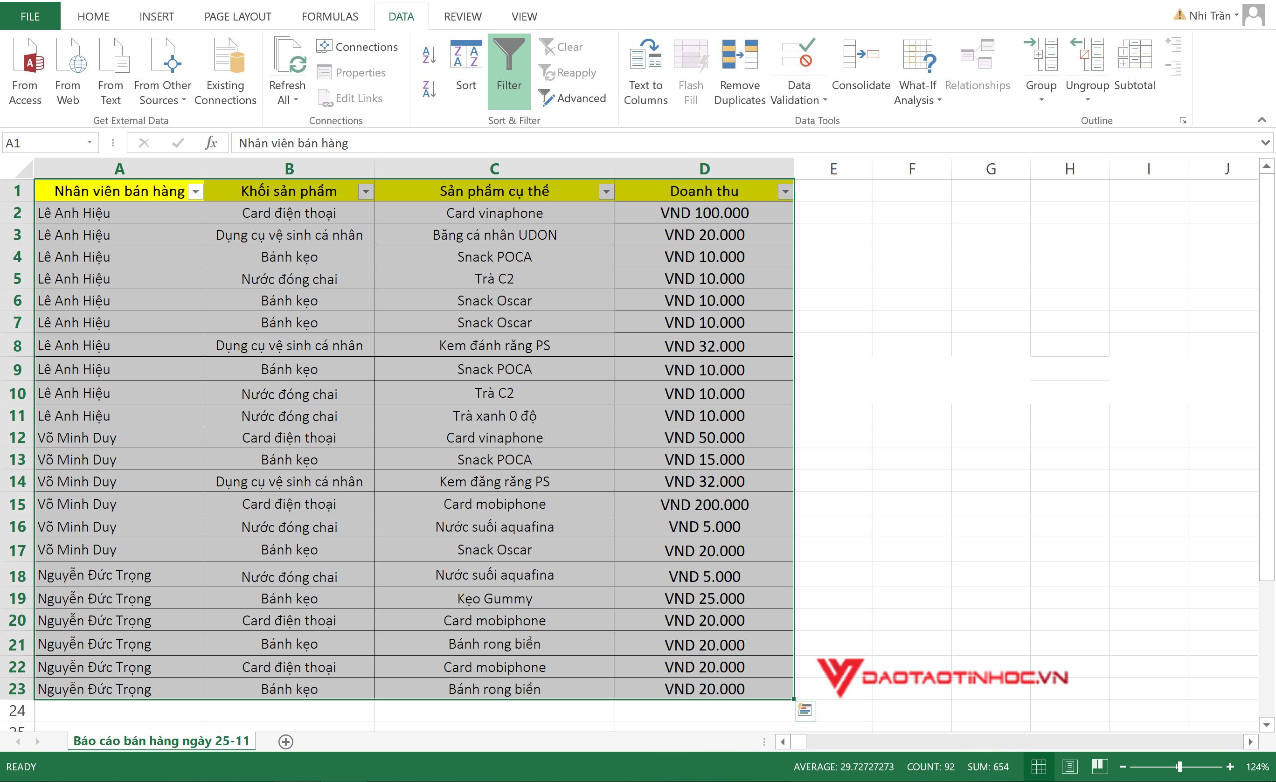Open Advanced filter options
Screen dimensions: 1276x782
[x=572, y=98]
